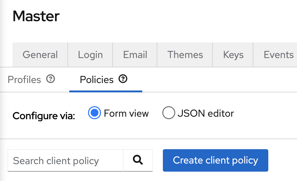
Task: Click the magnifying glass search button
Action: coord(138,160)
